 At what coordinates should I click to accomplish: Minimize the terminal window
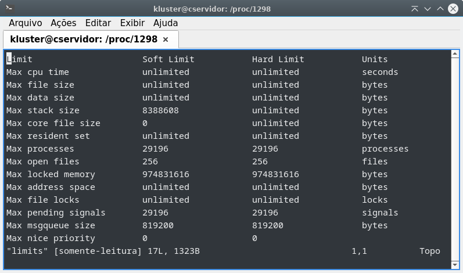(427, 9)
